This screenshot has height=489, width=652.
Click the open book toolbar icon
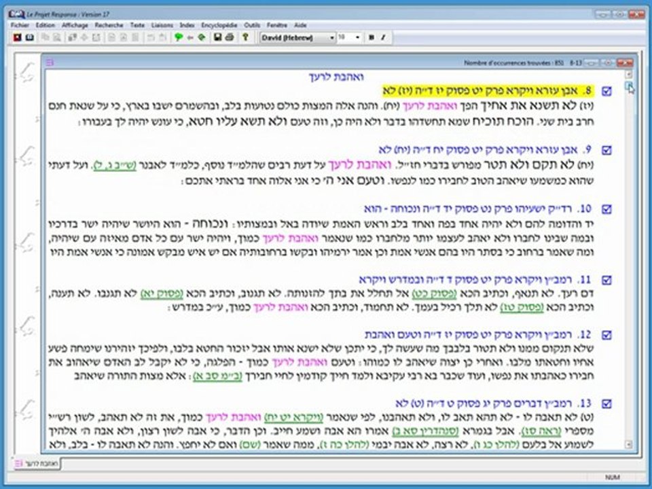pos(29,37)
